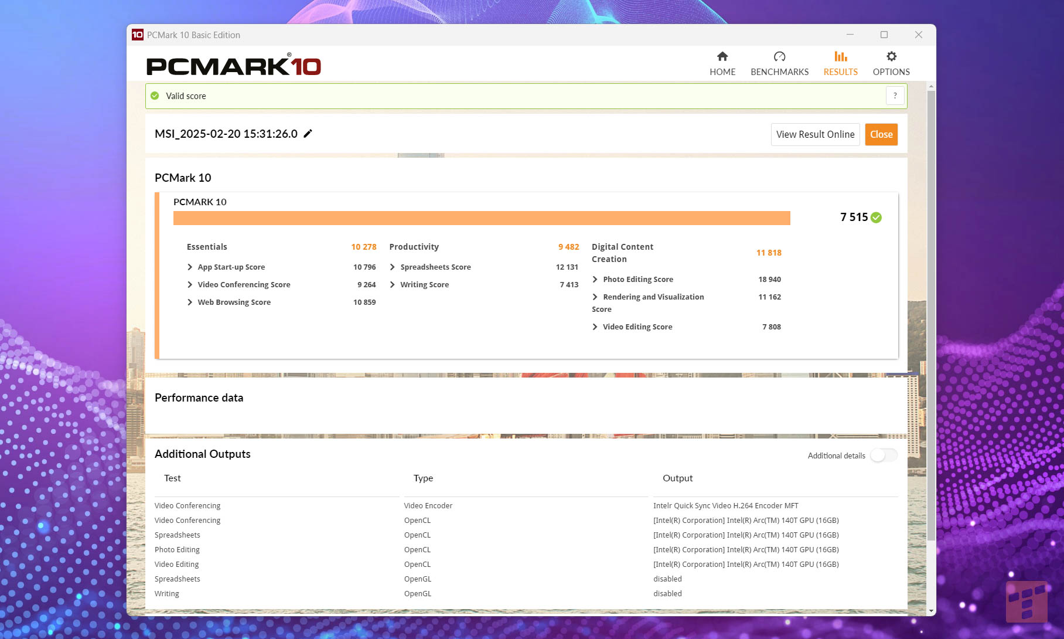Switch to the BENCHMARKS tab
The image size is (1064, 639).
[779, 63]
